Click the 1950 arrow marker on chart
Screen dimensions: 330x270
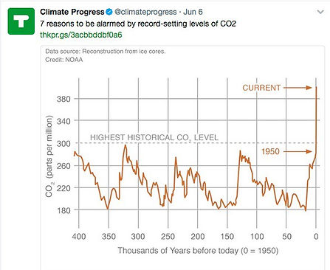pos(286,151)
